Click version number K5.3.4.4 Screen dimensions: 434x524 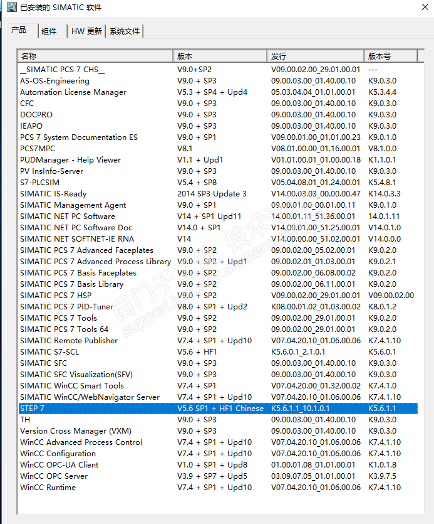[382, 92]
